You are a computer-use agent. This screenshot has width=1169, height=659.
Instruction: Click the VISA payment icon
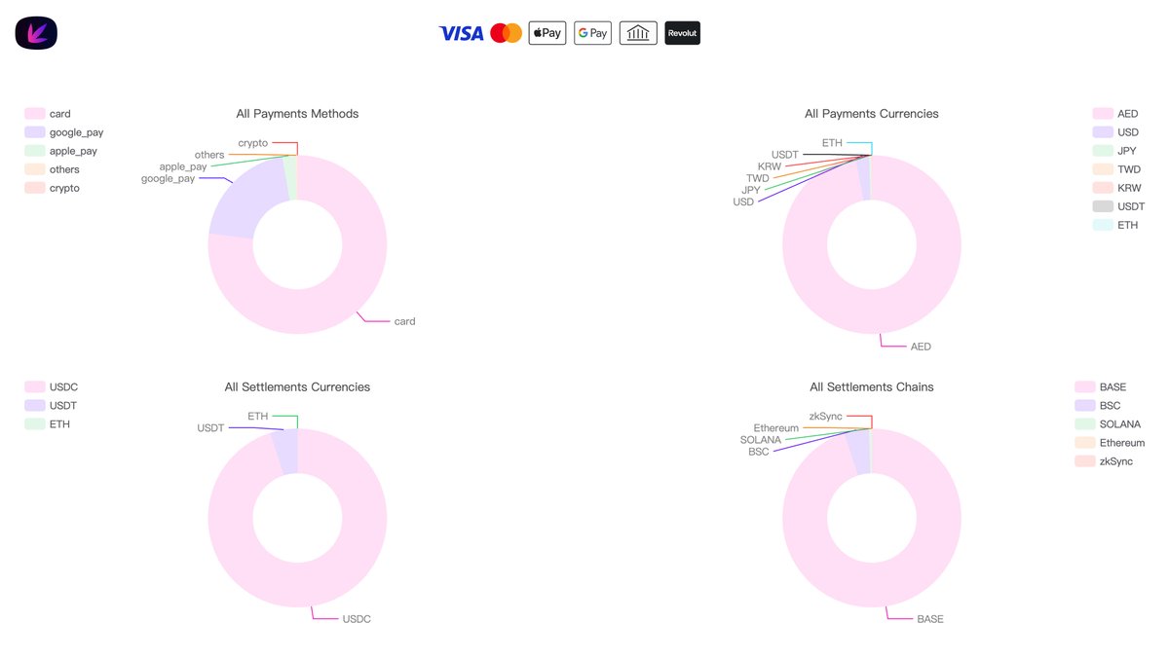(462, 33)
